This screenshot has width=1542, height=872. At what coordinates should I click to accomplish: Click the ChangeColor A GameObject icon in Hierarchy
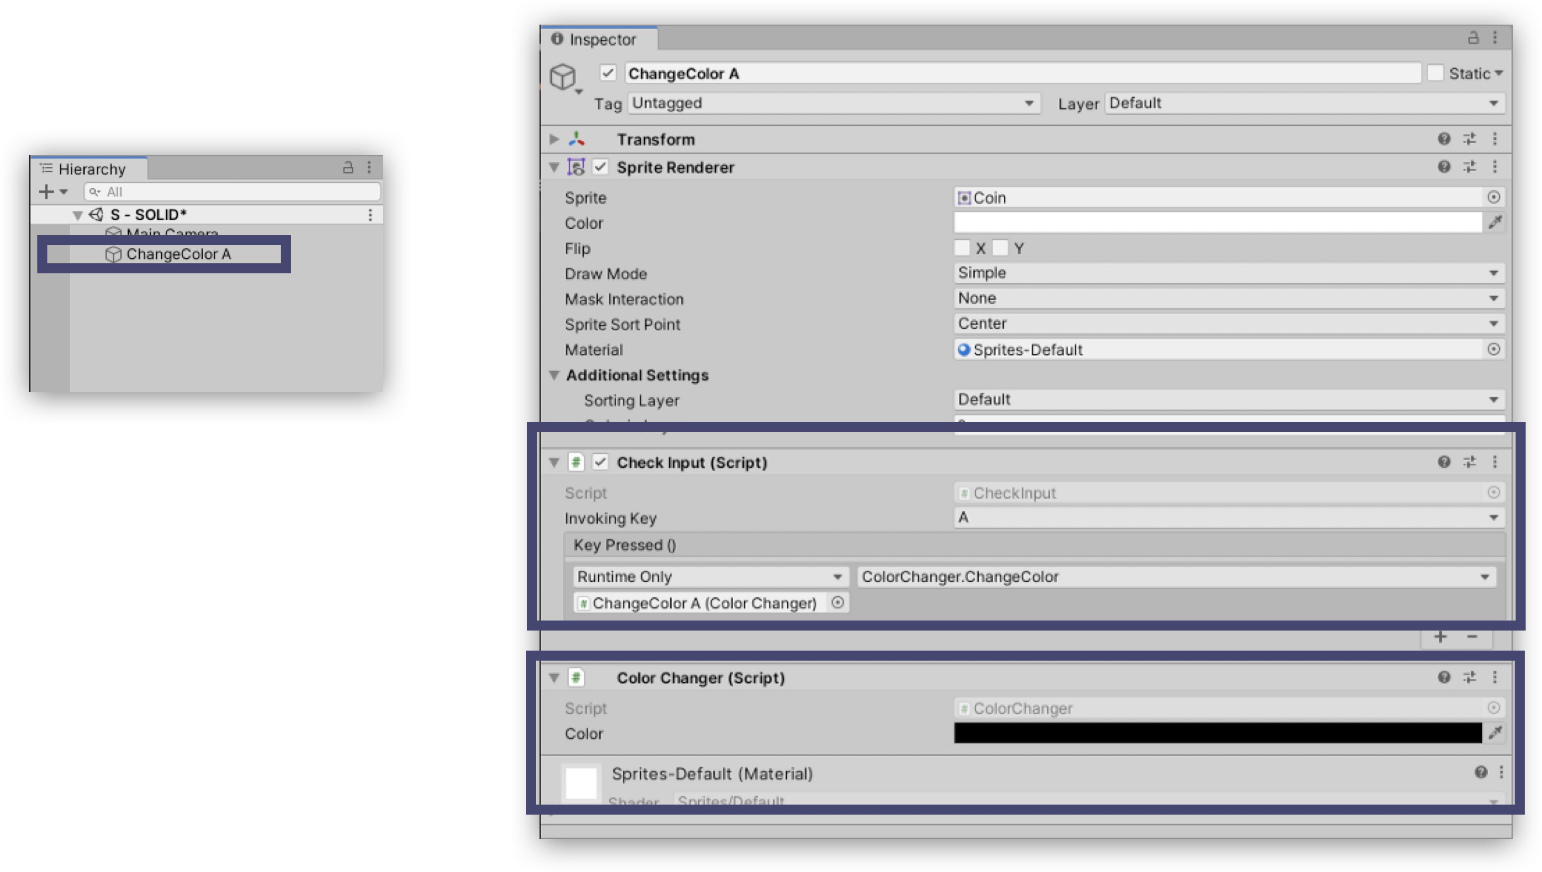[114, 253]
